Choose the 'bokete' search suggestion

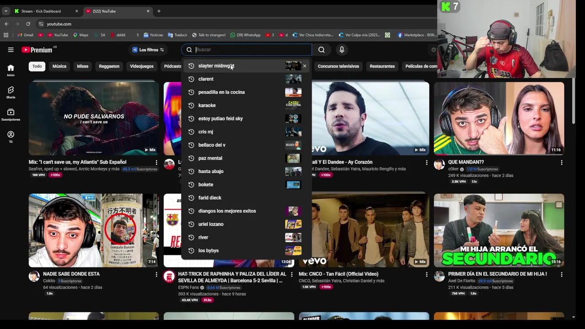coord(247,185)
